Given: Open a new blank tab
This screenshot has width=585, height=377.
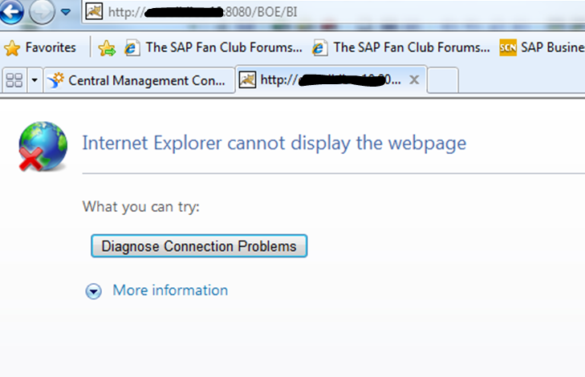Looking at the screenshot, I should click(443, 79).
